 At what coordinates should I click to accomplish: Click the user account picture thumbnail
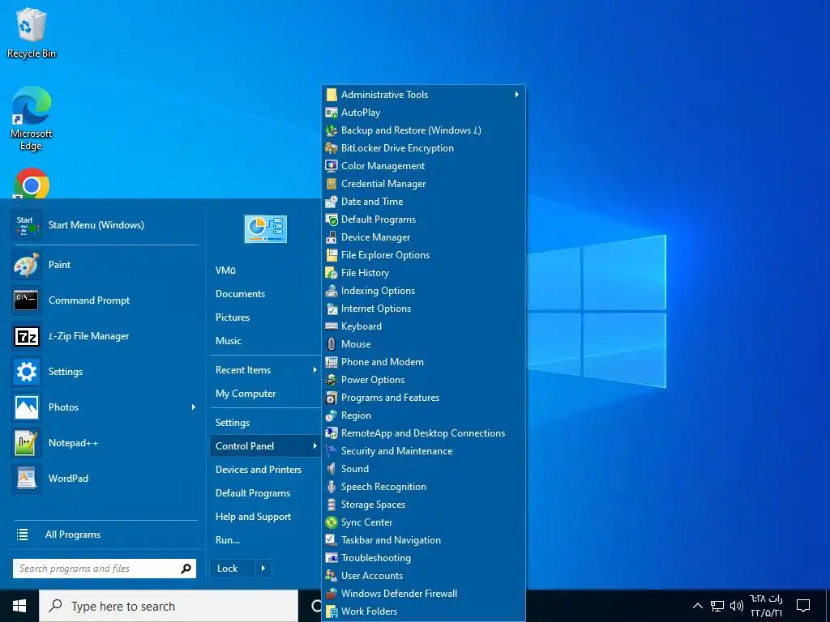pyautogui.click(x=265, y=229)
